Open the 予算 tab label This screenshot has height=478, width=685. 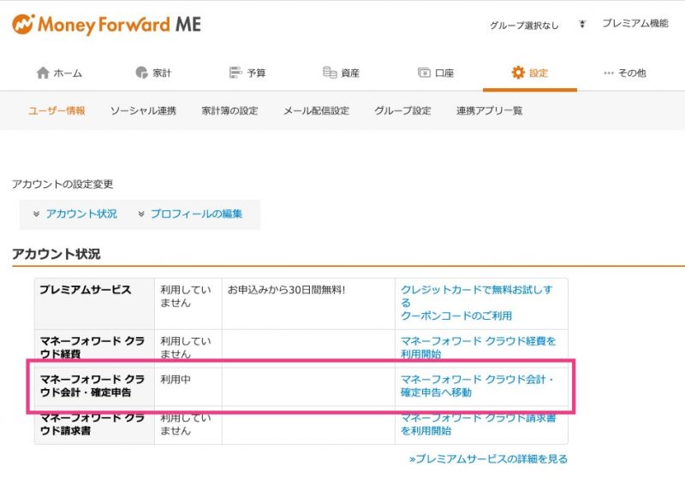(256, 73)
